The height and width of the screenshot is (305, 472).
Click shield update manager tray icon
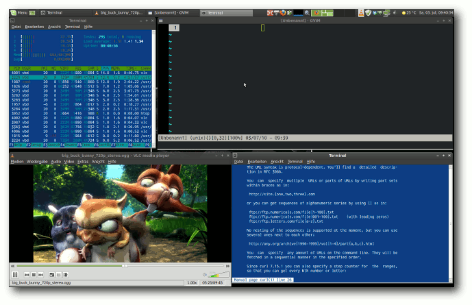[368, 12]
